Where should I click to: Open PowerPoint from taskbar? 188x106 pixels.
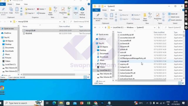pos(82,103)
